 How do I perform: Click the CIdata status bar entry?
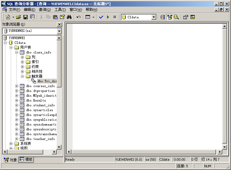164,159
